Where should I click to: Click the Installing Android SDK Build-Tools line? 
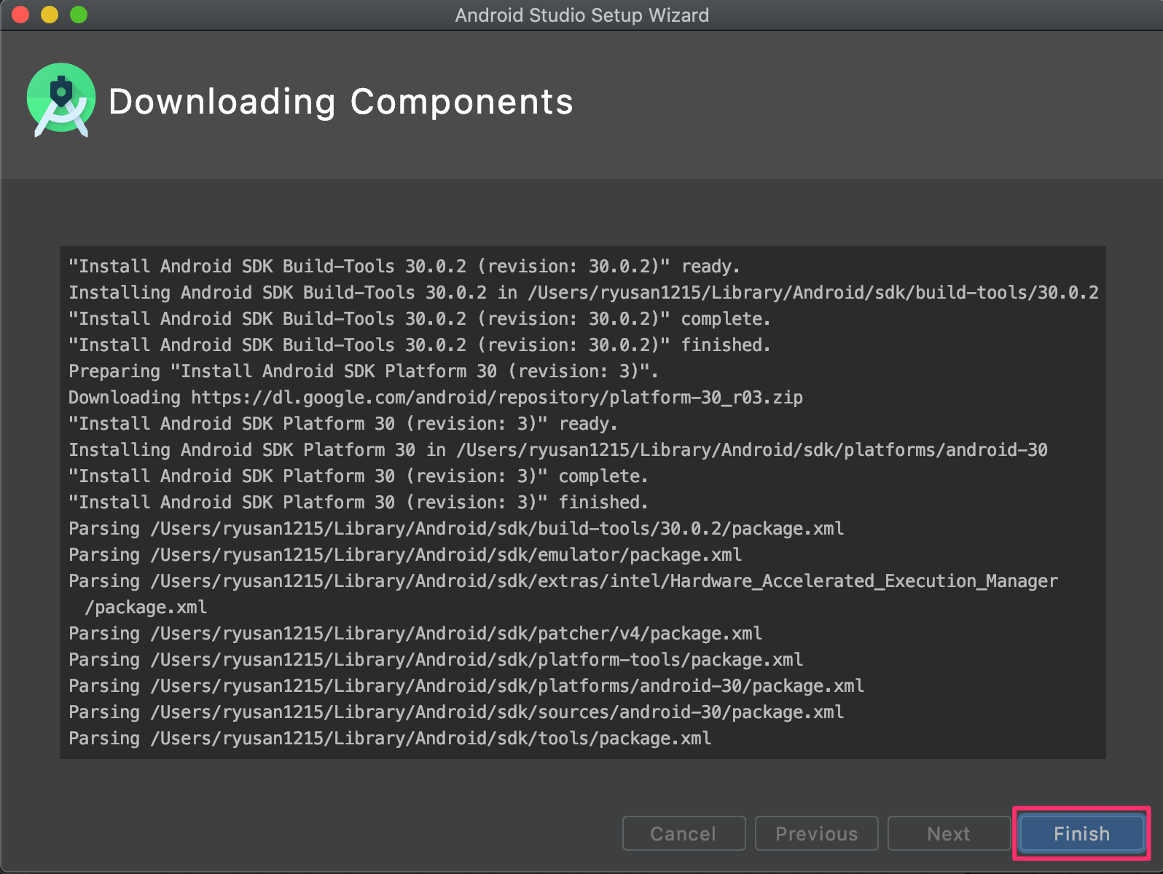tap(584, 293)
